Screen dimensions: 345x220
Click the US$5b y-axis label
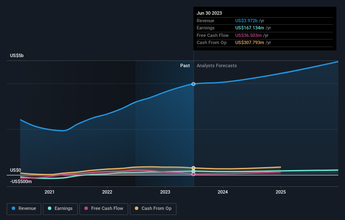(x=17, y=55)
